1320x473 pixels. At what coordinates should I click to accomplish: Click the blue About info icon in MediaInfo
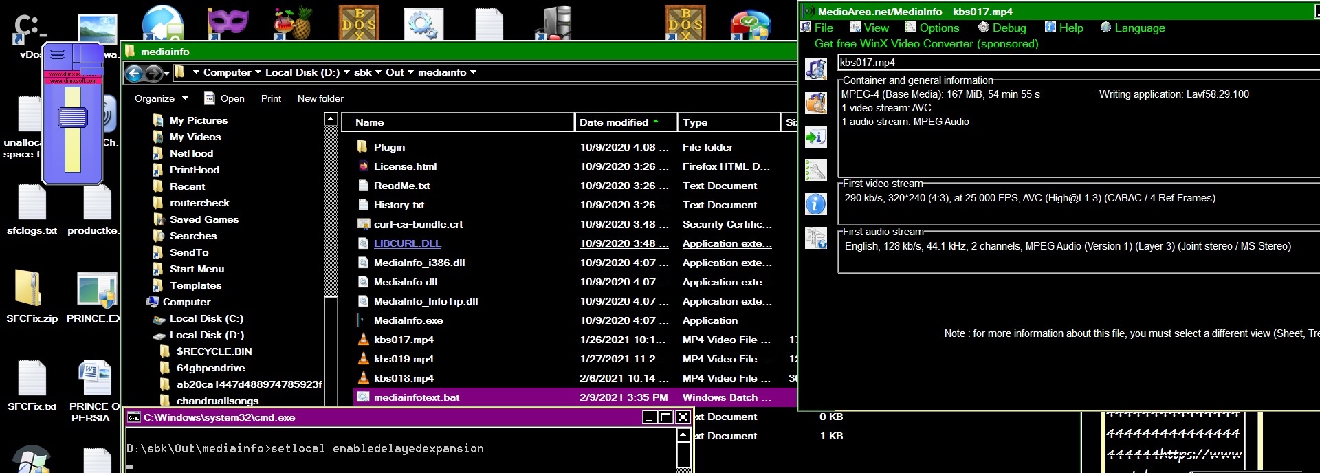816,204
